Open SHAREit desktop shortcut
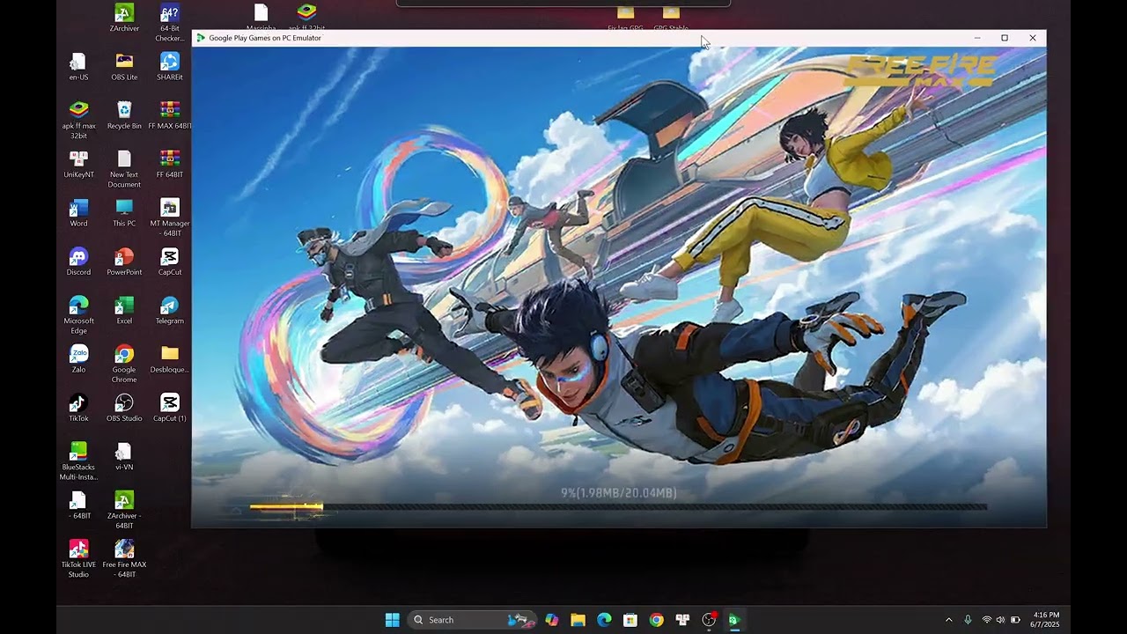 click(170, 67)
